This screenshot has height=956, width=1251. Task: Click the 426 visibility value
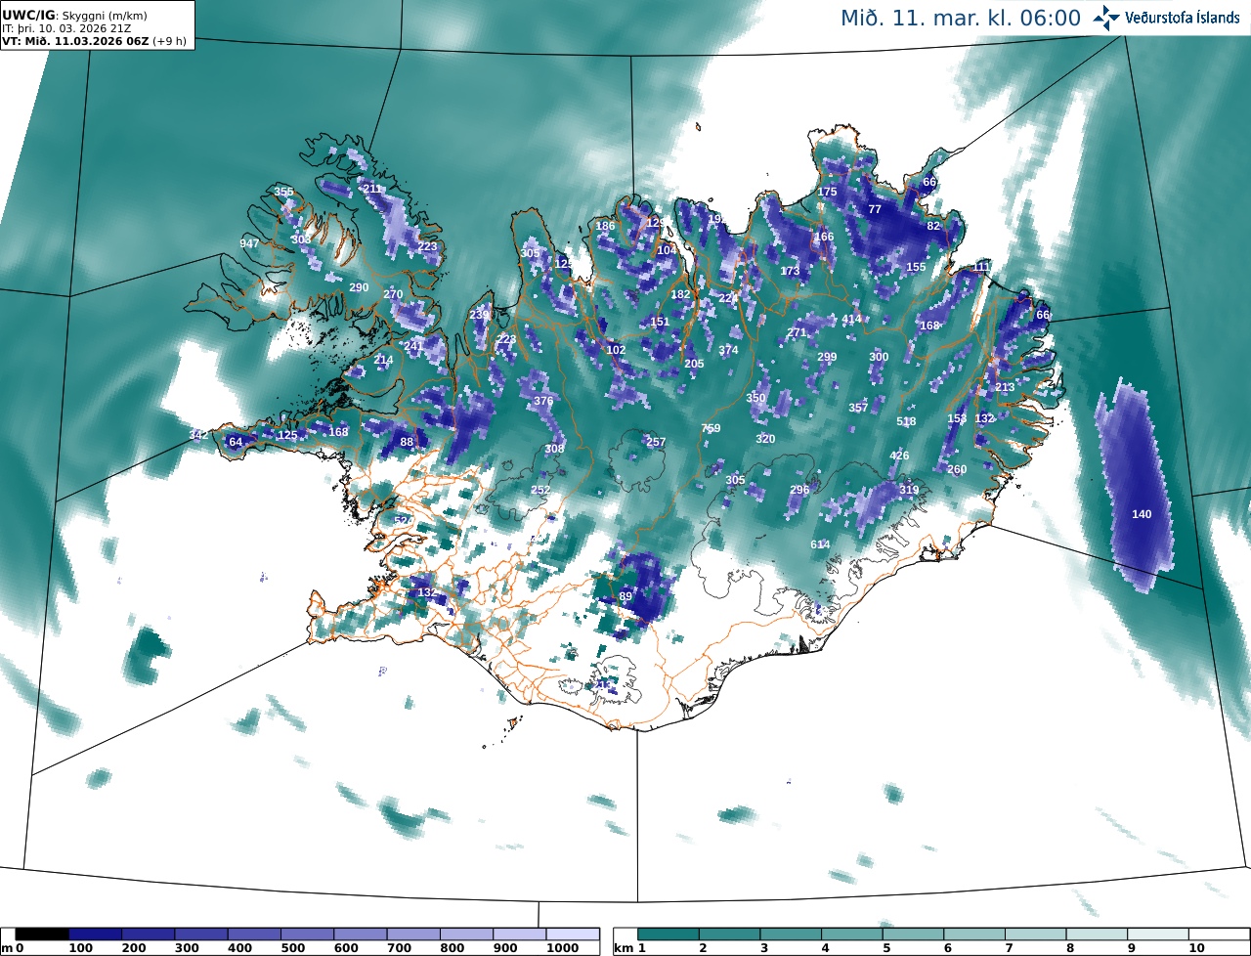(899, 456)
